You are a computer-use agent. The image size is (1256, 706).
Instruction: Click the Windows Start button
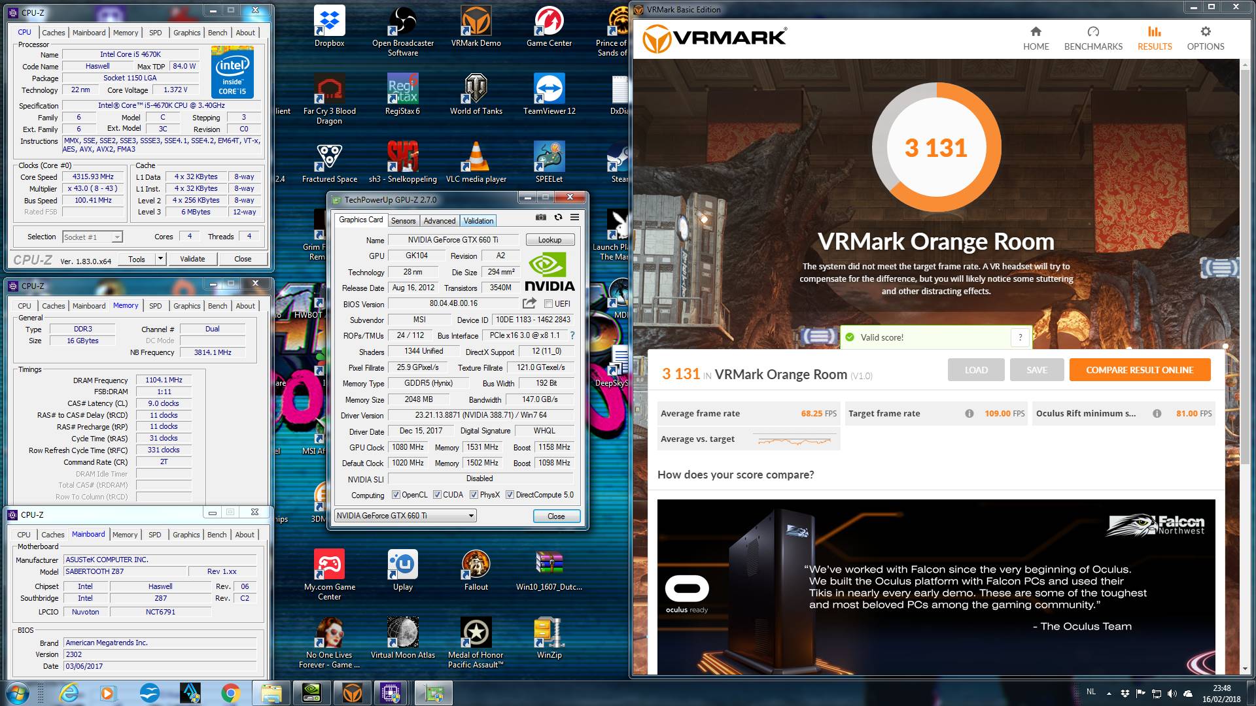[x=18, y=693]
